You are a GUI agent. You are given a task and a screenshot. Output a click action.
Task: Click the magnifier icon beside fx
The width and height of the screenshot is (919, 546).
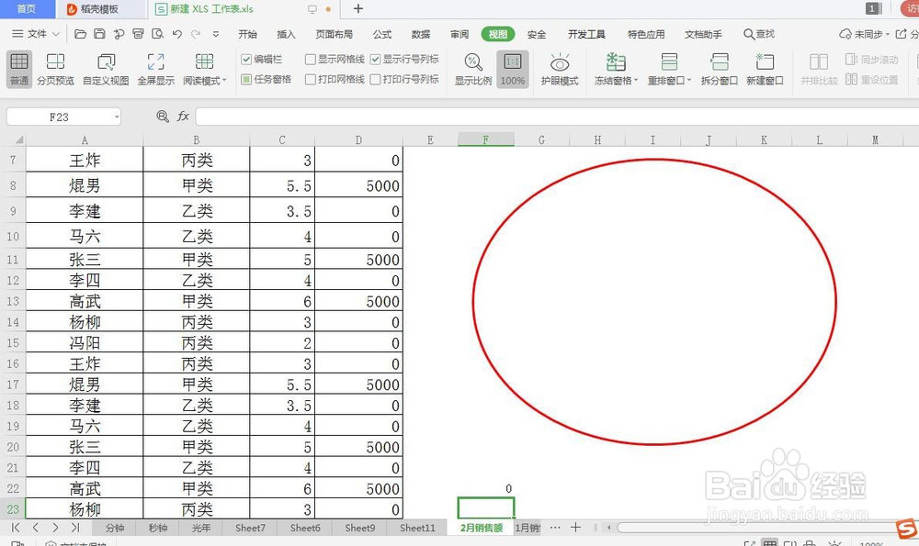[x=163, y=117]
